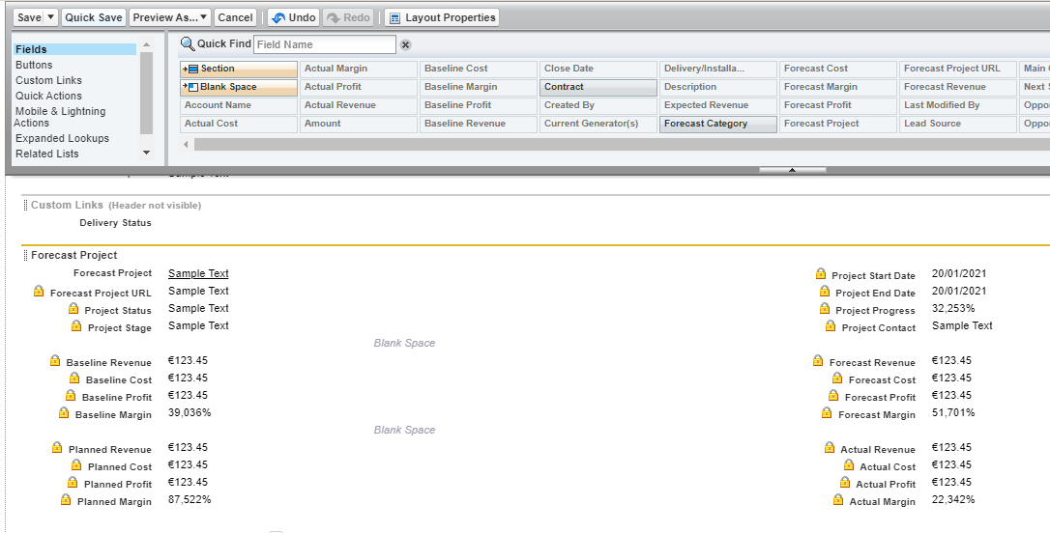The image size is (1050, 533).
Task: Click the lock icon beside Planned Revenue
Action: (x=57, y=447)
